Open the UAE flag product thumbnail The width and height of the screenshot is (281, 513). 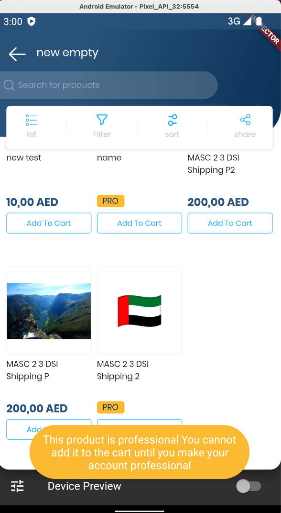[x=139, y=311]
